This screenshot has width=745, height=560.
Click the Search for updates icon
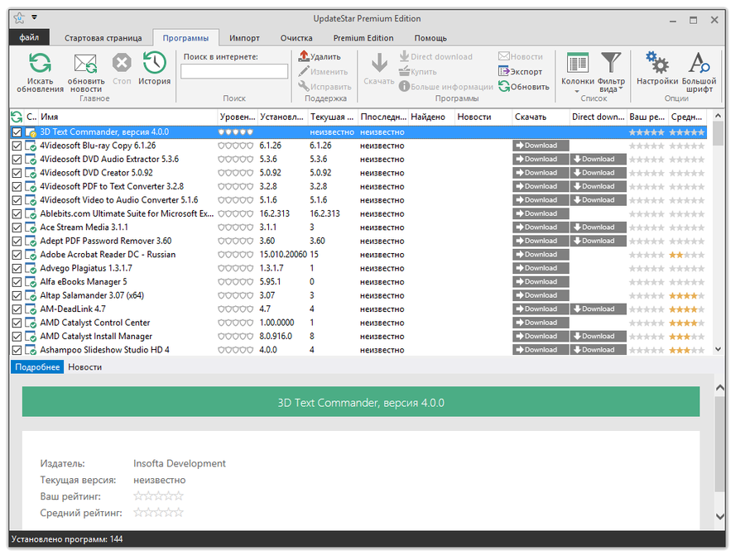tap(40, 65)
